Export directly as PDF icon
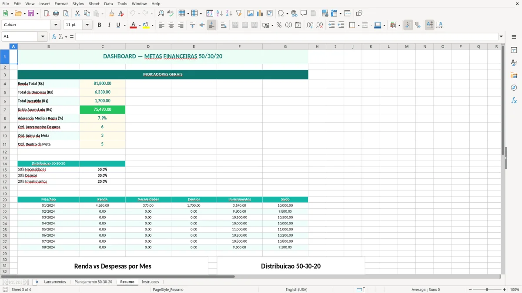This screenshot has height=293, width=522. point(47,13)
